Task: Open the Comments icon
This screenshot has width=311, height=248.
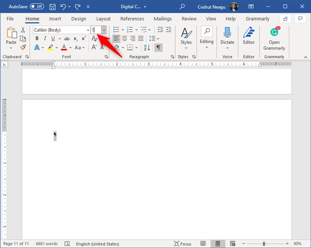Action: [x=300, y=19]
